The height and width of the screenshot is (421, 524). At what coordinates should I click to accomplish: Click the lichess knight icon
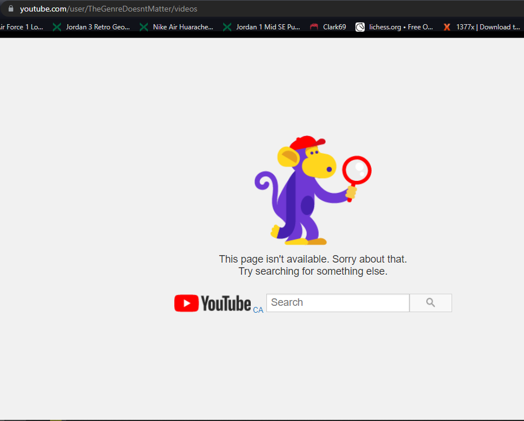pos(360,27)
